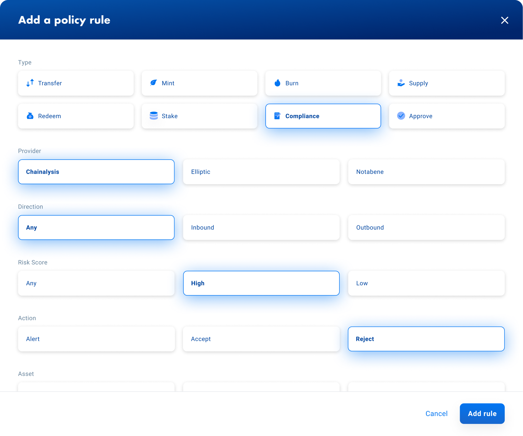Image resolution: width=523 pixels, height=436 pixels.
Task: Click the Approve checkmark icon
Action: (401, 116)
